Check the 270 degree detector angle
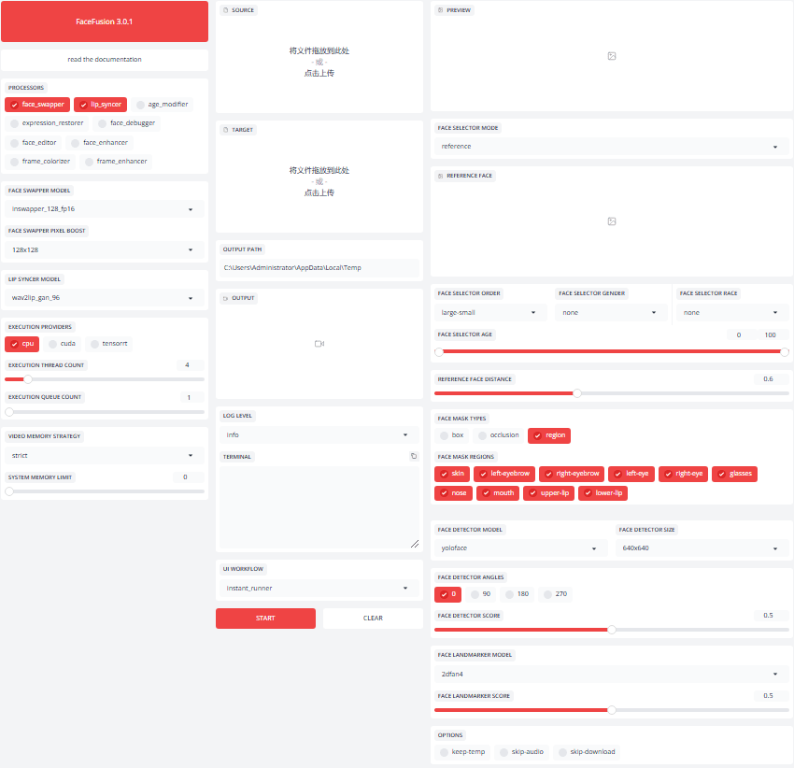The width and height of the screenshot is (794, 768). (x=555, y=594)
